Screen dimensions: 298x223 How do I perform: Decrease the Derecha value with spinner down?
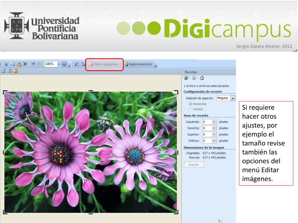coord(214,129)
